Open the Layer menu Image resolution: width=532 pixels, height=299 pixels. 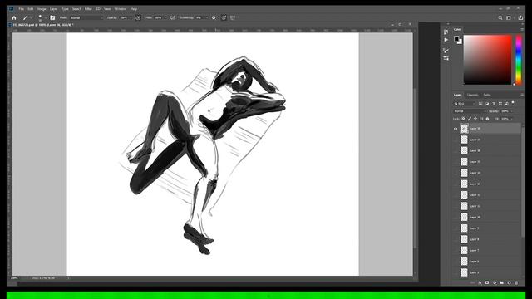53,9
